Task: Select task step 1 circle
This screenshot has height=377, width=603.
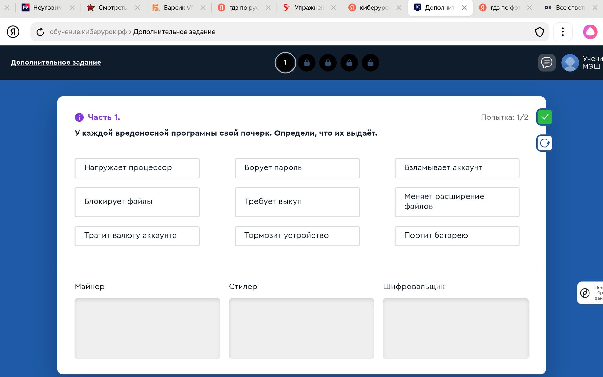Action: [285, 63]
